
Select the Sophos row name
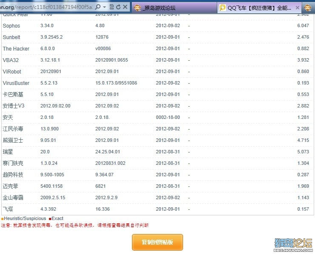point(11,26)
